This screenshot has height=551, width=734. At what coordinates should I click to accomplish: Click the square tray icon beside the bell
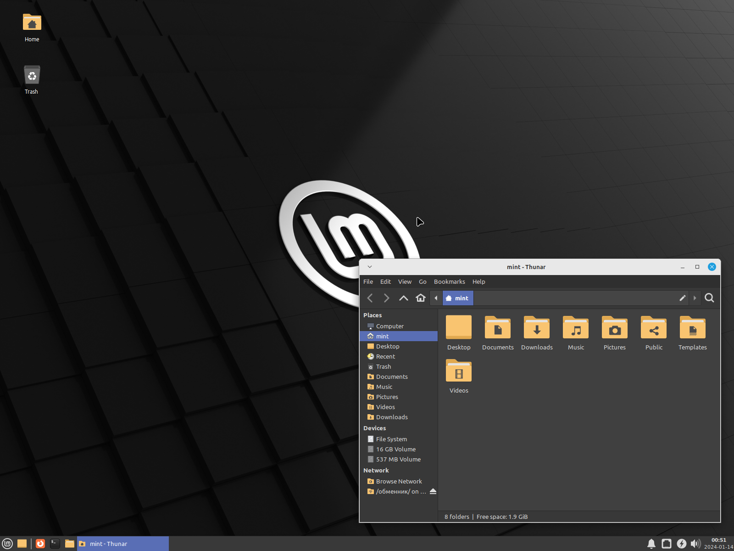667,544
